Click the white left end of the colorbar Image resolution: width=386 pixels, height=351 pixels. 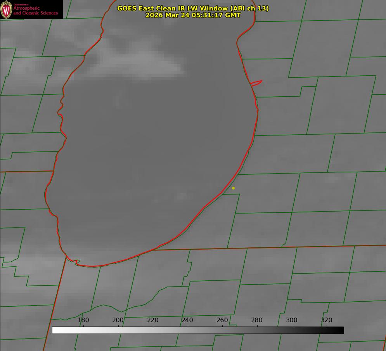pyautogui.click(x=55, y=330)
